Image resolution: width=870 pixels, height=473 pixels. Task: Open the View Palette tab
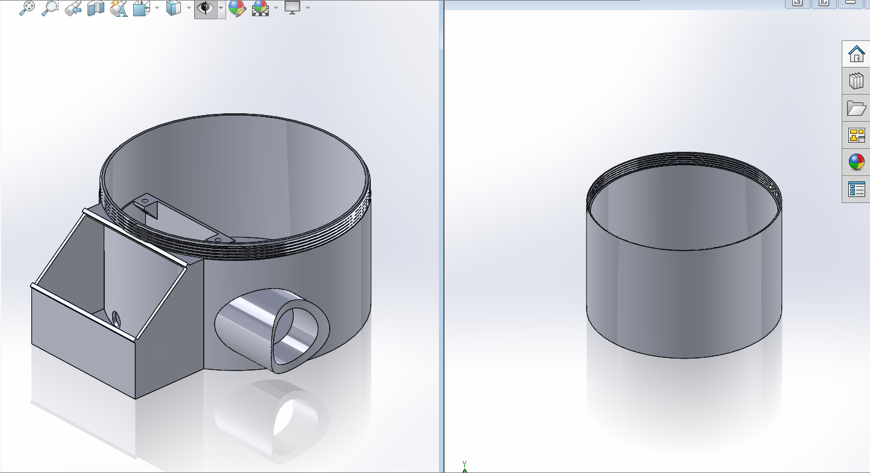856,135
